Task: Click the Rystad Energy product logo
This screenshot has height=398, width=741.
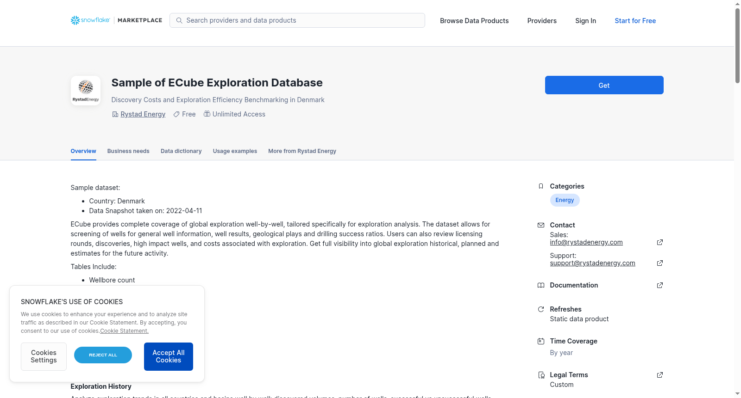Action: coord(86,91)
